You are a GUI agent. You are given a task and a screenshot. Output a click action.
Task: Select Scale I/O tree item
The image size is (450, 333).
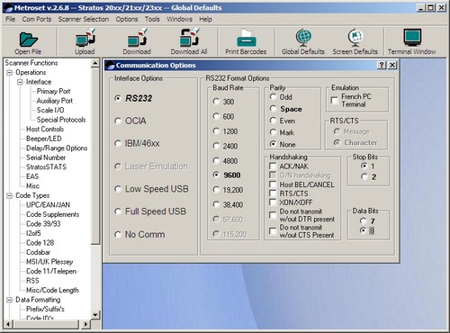50,110
